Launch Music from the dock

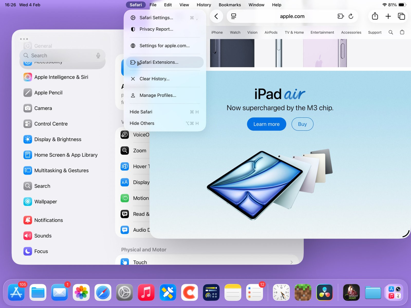coord(146,292)
